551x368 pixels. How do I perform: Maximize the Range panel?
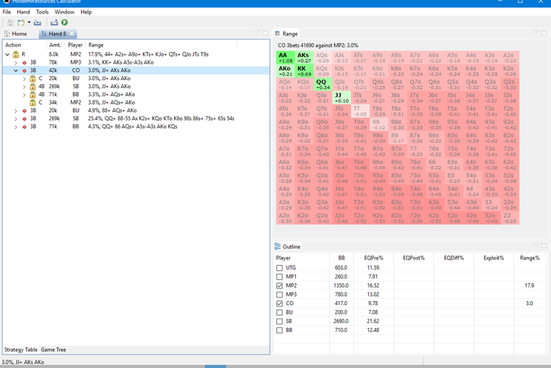(544, 32)
